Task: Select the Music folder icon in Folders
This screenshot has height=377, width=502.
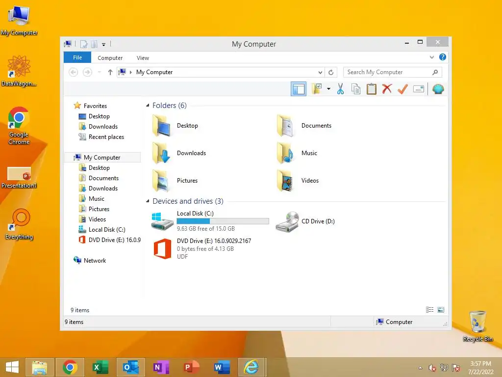Action: coord(285,153)
